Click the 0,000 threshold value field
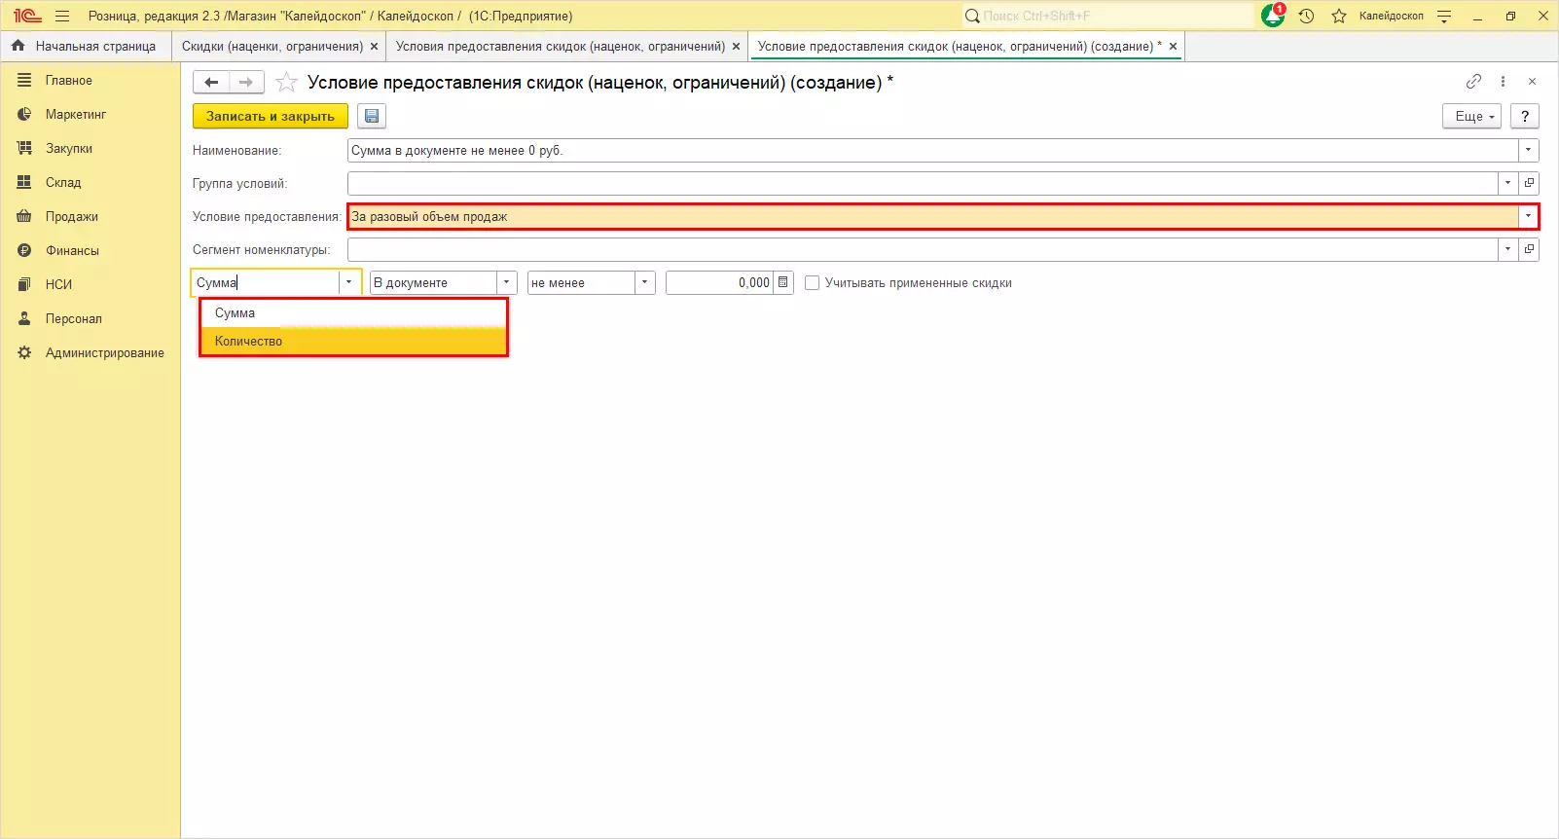 coord(720,282)
